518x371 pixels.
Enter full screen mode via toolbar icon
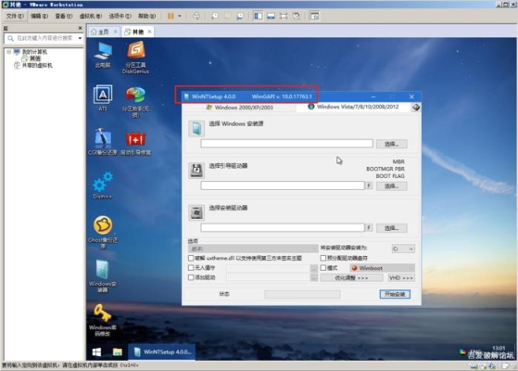point(284,16)
